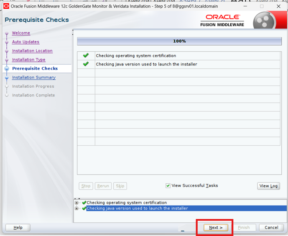288x236 pixels.
Task: Toggle the View Successful Tasks checkbox
Action: [168, 186]
